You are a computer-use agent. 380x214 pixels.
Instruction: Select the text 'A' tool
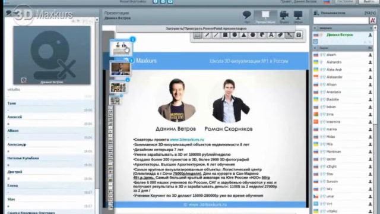coord(271,35)
